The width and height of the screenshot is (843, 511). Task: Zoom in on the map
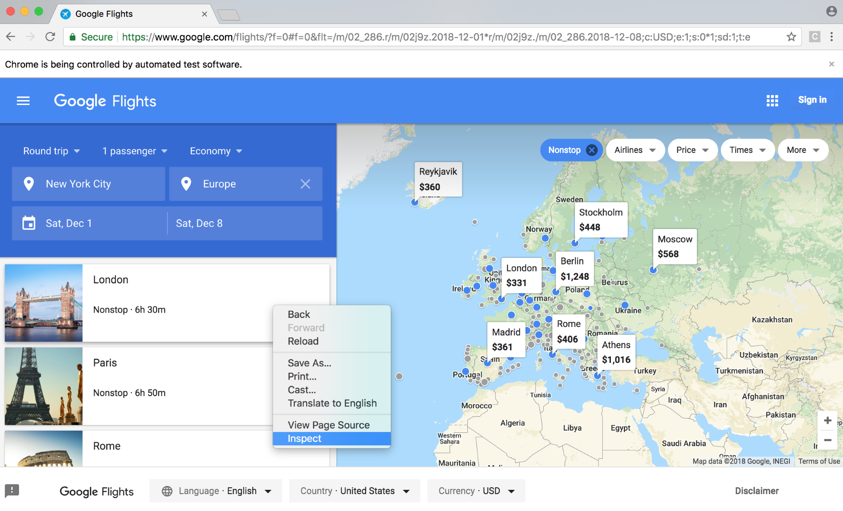coord(827,420)
